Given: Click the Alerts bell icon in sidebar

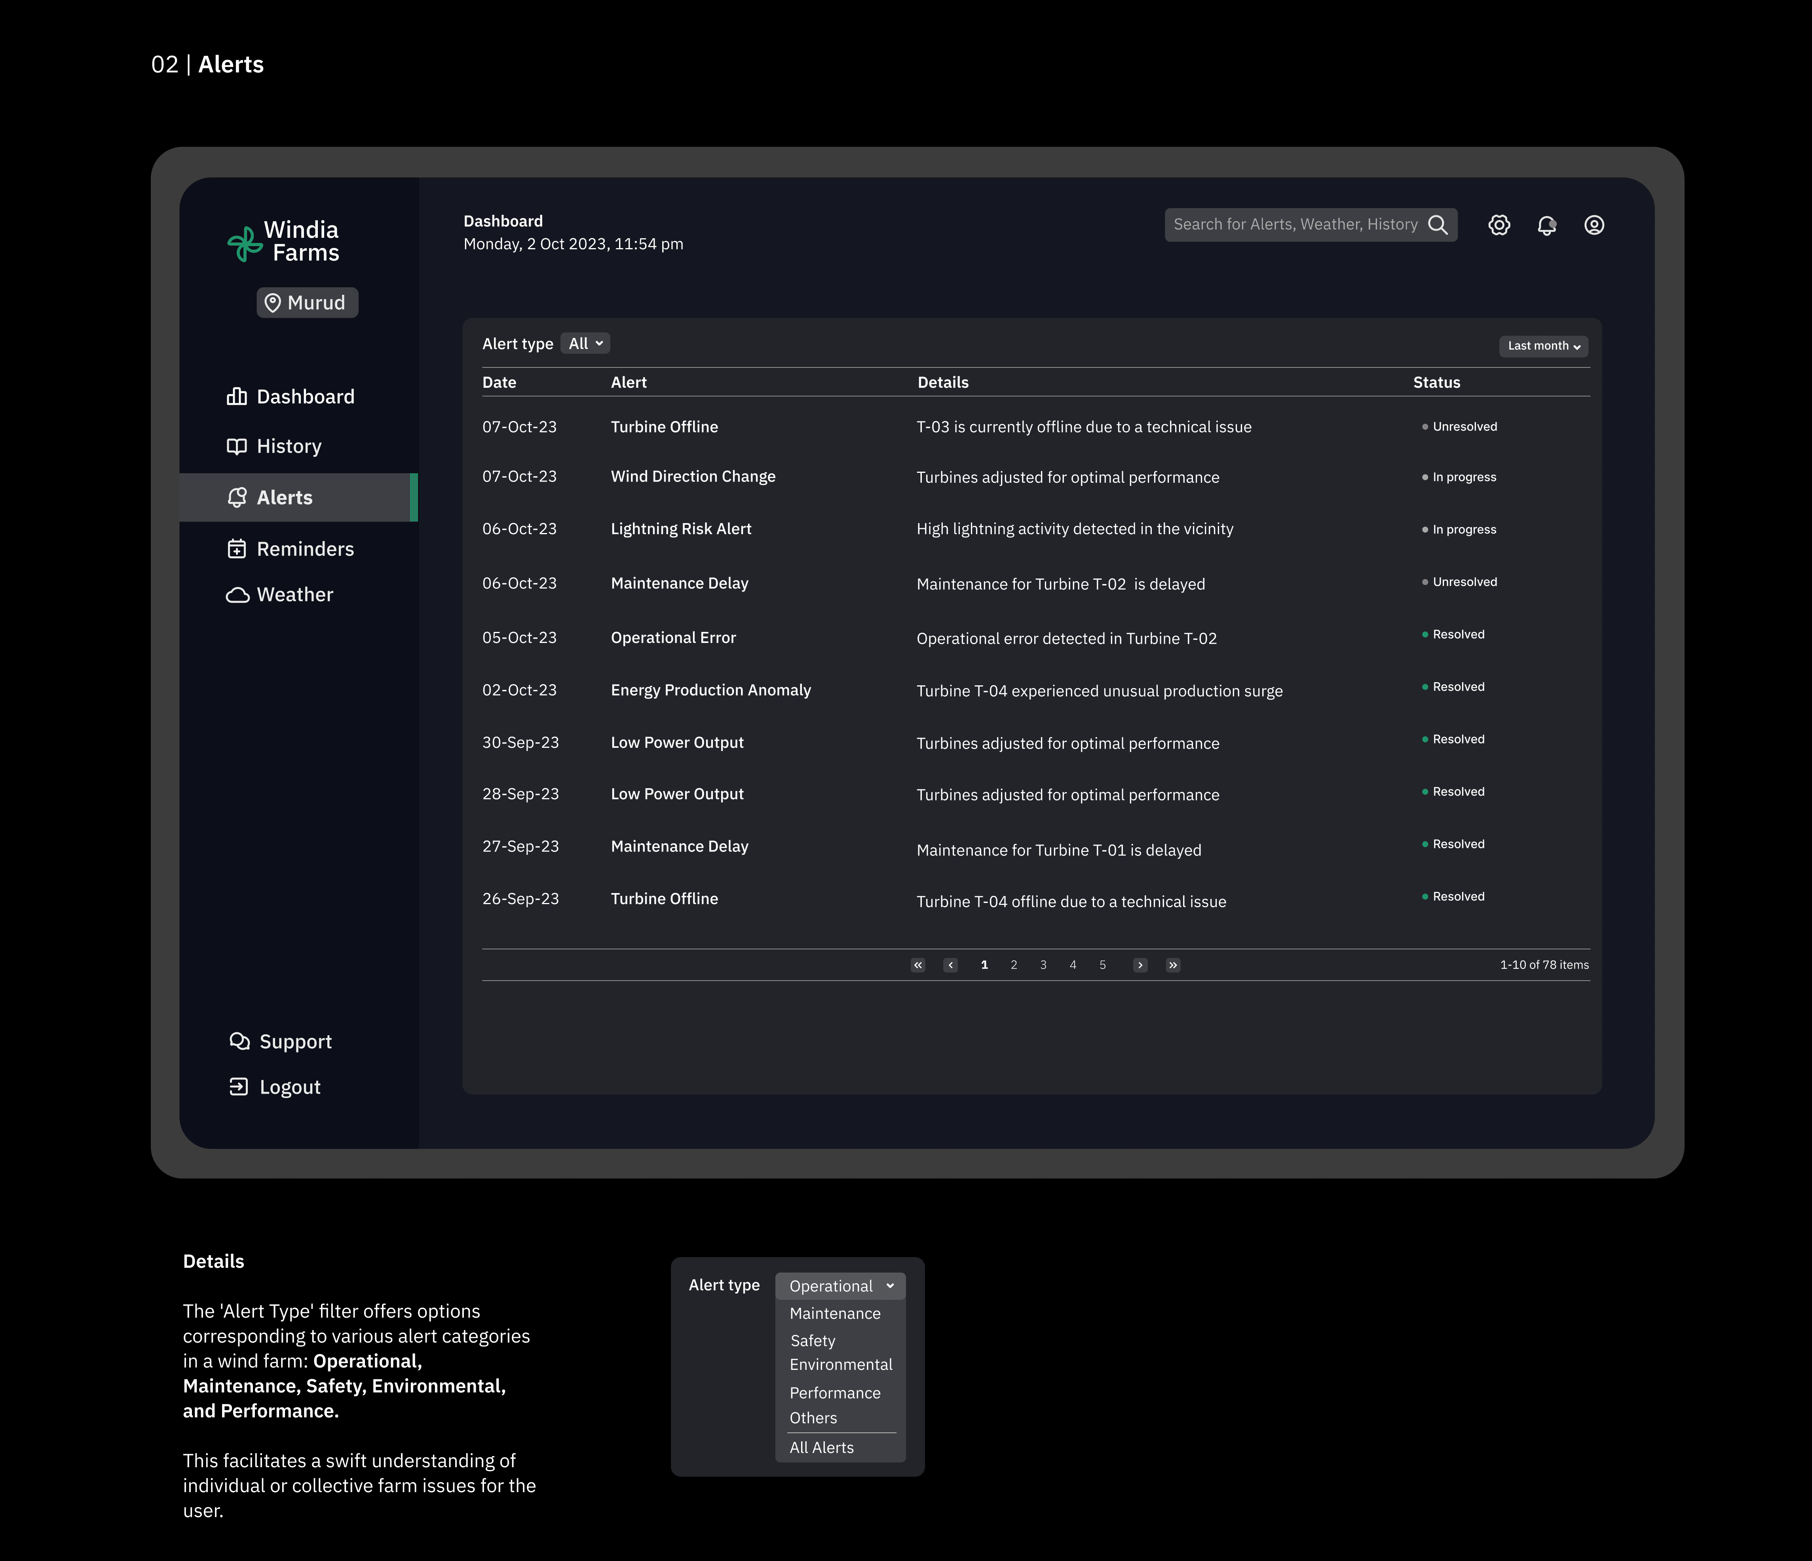Looking at the screenshot, I should (x=236, y=497).
